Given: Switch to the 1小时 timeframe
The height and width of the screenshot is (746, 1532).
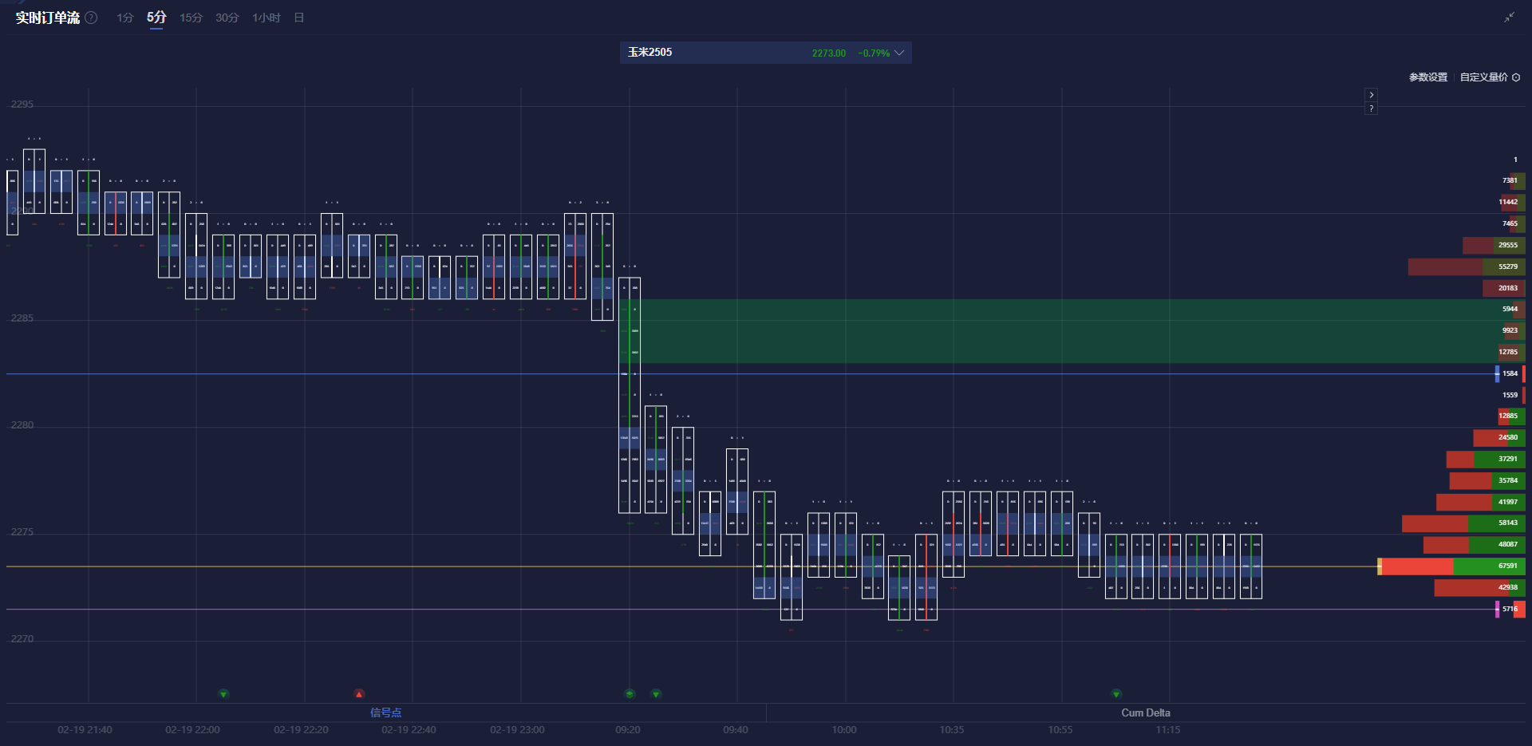Looking at the screenshot, I should coord(266,18).
